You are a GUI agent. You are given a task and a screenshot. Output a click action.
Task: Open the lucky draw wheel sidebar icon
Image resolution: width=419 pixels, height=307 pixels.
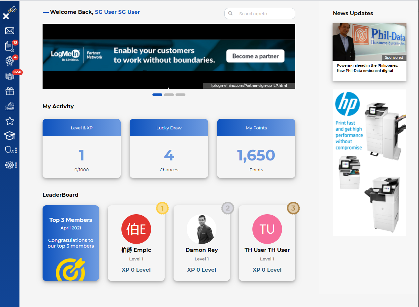click(x=10, y=61)
